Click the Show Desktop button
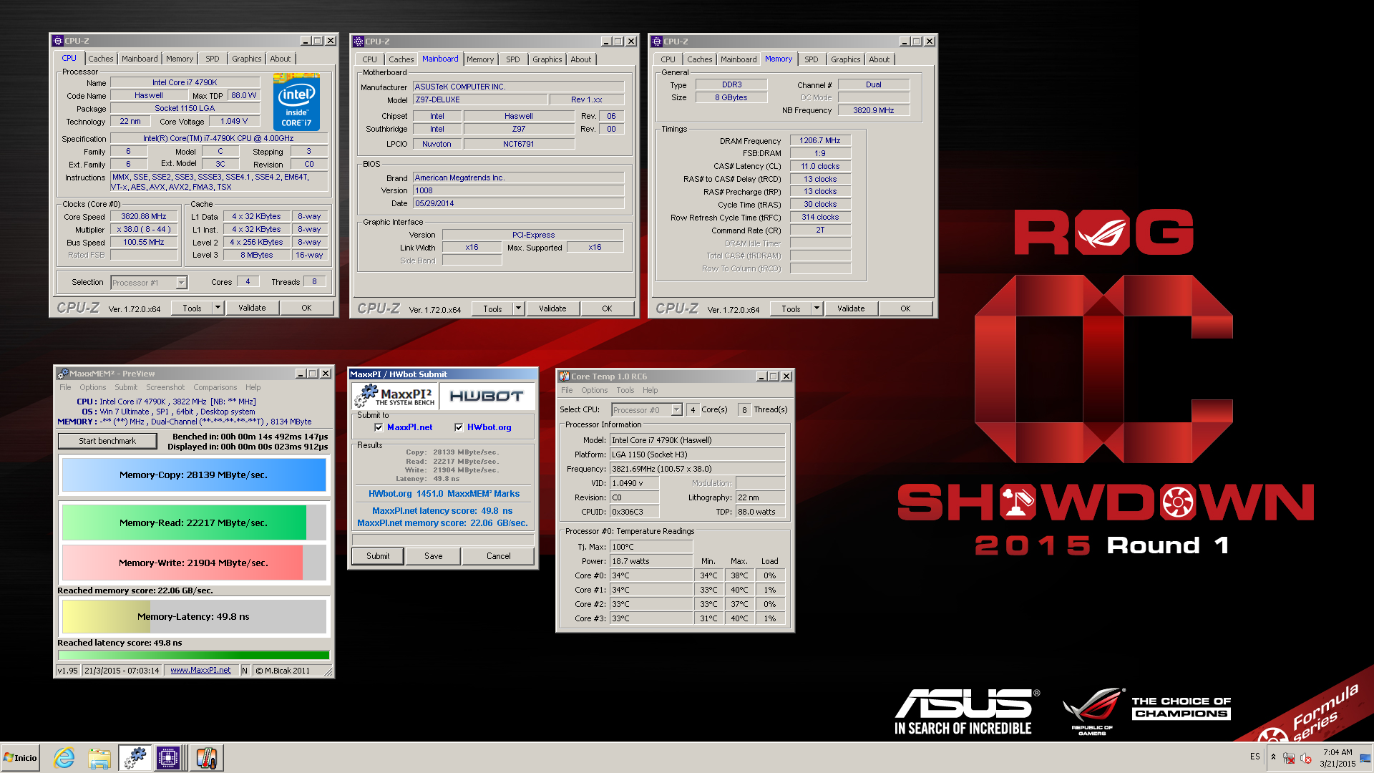The width and height of the screenshot is (1374, 773). [x=1365, y=758]
